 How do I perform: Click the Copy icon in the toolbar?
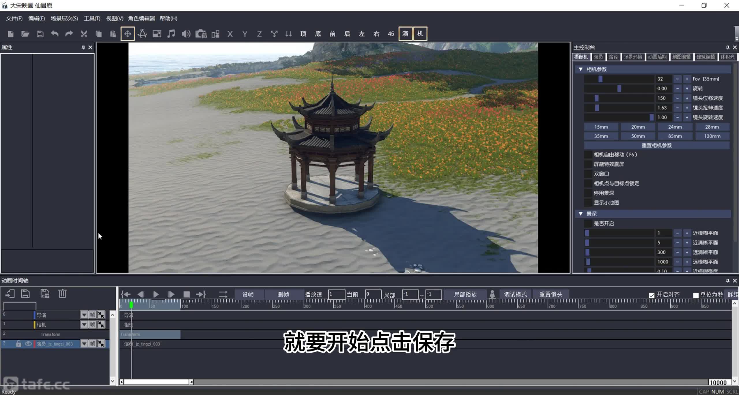click(98, 34)
